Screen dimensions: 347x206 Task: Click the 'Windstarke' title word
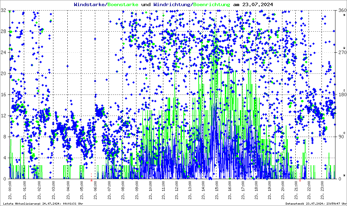(89, 4)
